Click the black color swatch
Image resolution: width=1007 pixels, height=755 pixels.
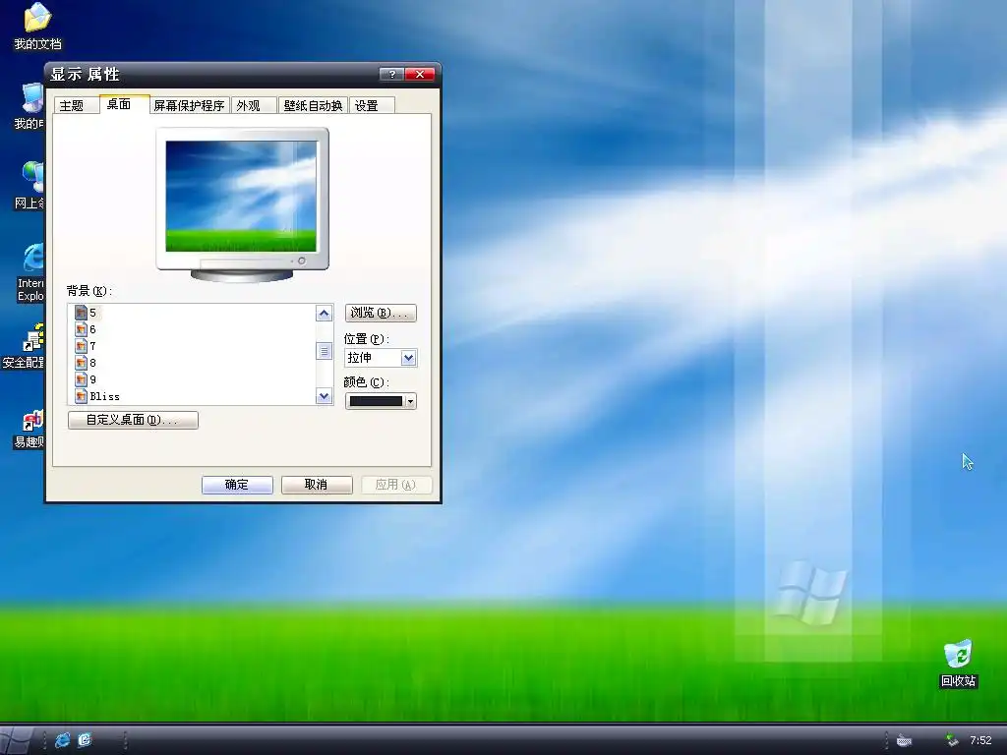376,401
